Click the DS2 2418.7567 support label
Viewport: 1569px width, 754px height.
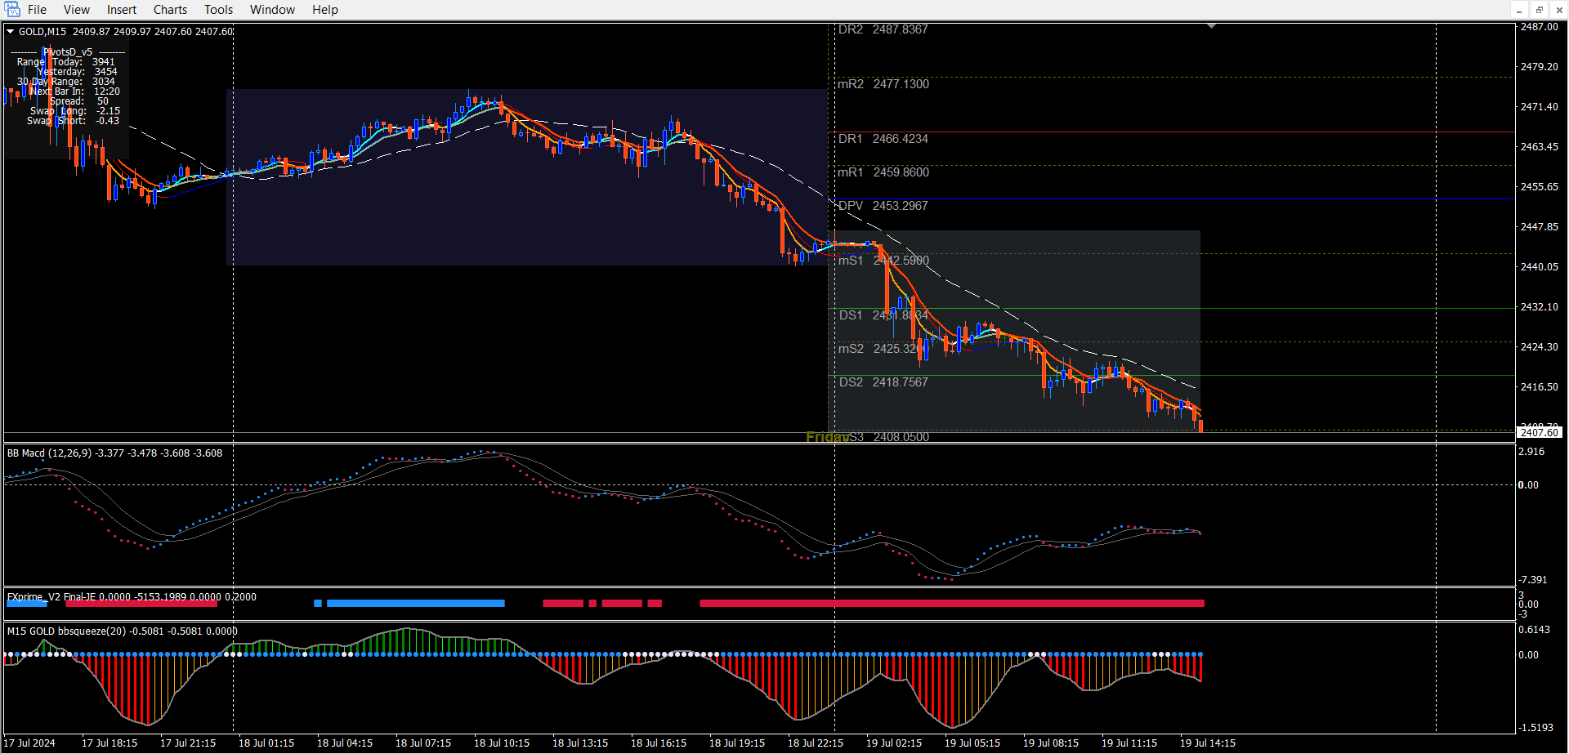point(883,382)
